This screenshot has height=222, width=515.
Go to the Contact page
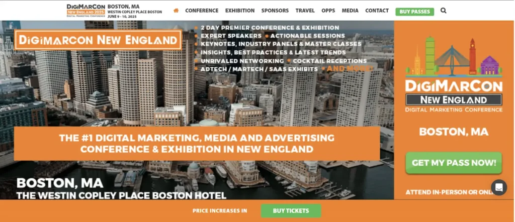377,11
